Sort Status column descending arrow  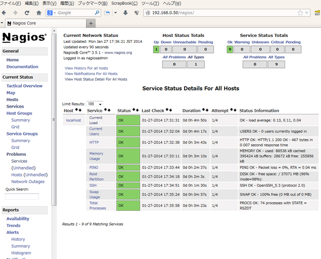137,110
